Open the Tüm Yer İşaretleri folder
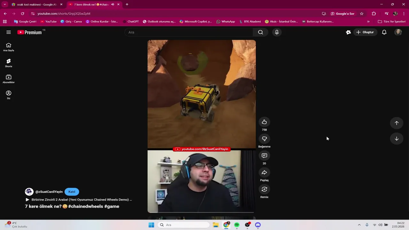The width and height of the screenshot is (409, 230). 391,21
